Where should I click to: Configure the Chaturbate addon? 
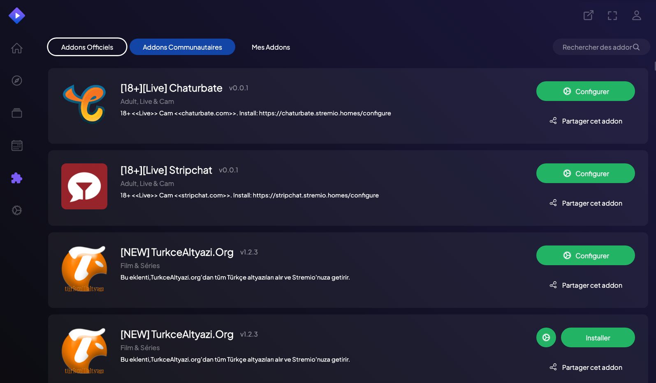(x=586, y=91)
